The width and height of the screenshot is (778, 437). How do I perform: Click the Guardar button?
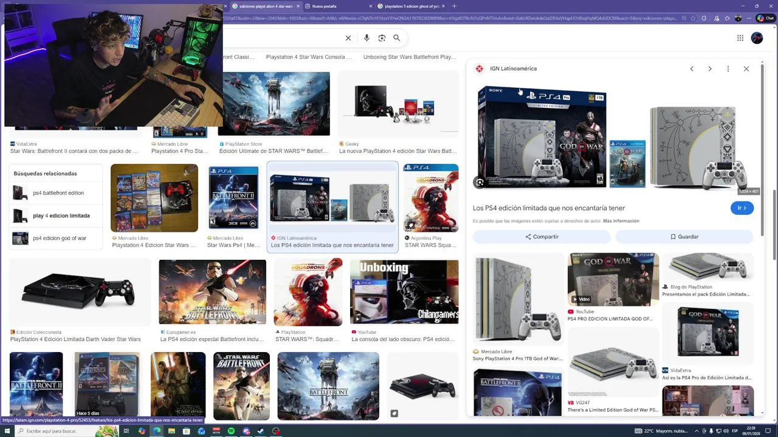pyautogui.click(x=684, y=237)
